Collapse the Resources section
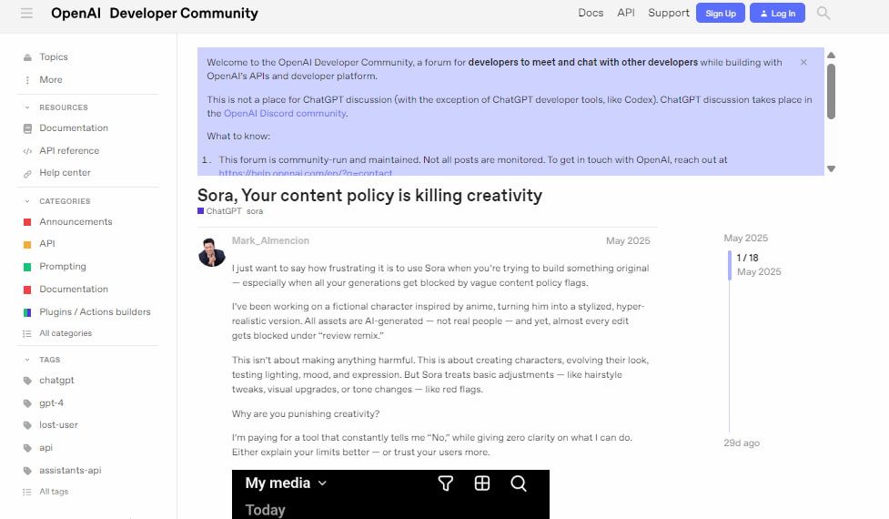 [x=27, y=107]
